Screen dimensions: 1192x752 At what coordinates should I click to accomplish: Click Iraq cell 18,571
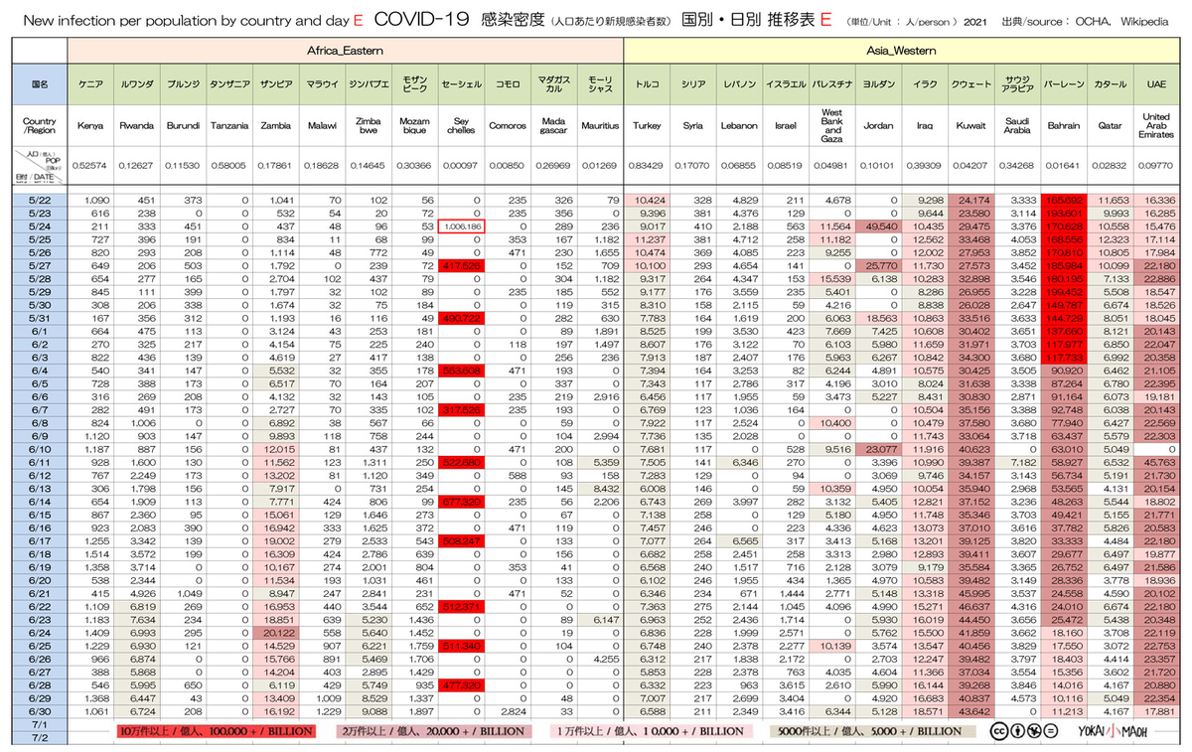925,709
